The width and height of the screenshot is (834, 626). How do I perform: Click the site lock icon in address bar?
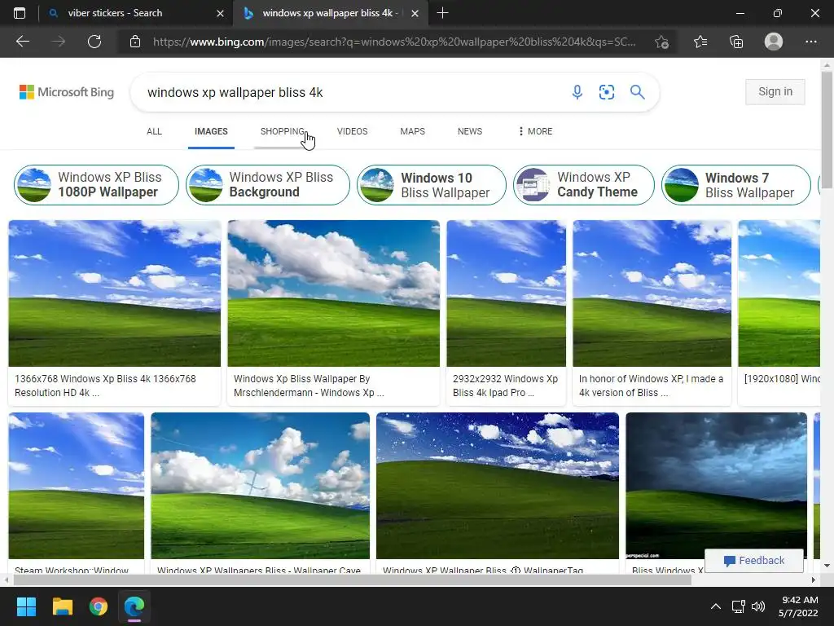click(x=135, y=42)
